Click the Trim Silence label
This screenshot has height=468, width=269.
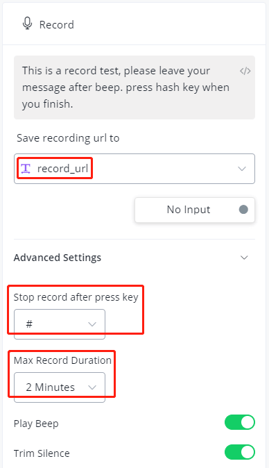click(x=42, y=453)
